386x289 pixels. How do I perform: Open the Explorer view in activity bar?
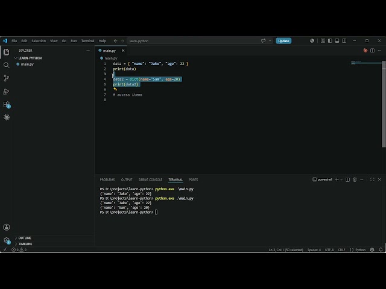coord(7,52)
